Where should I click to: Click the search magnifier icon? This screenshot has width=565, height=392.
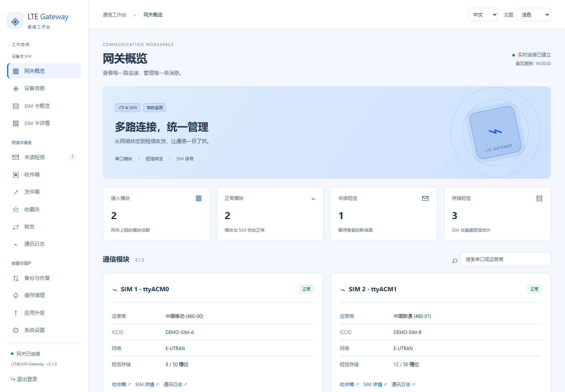(x=455, y=261)
